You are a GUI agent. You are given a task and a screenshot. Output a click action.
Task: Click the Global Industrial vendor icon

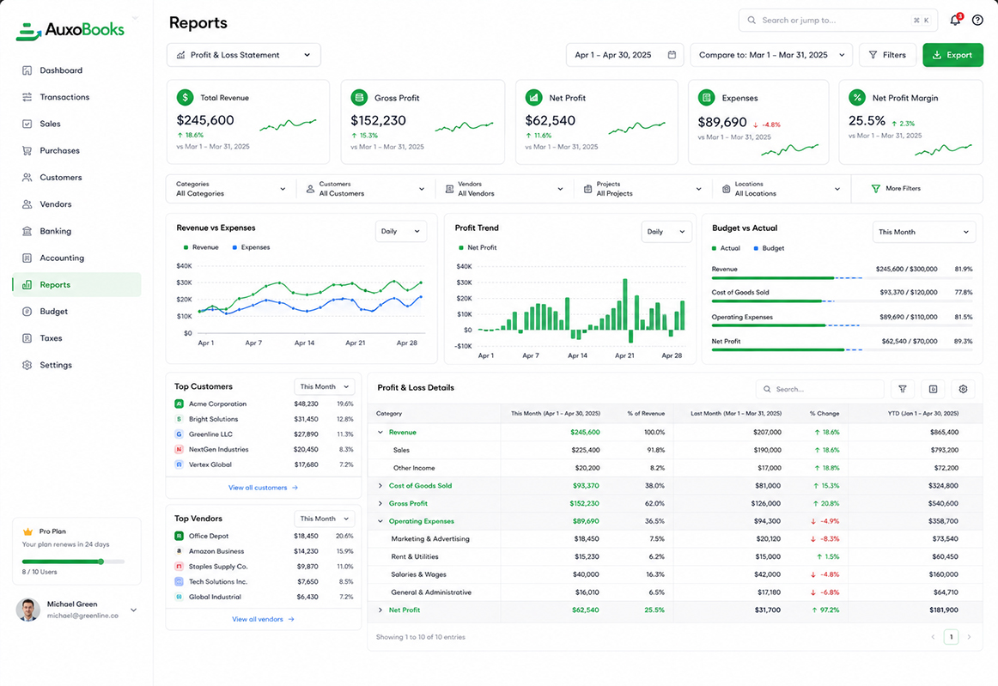(179, 597)
